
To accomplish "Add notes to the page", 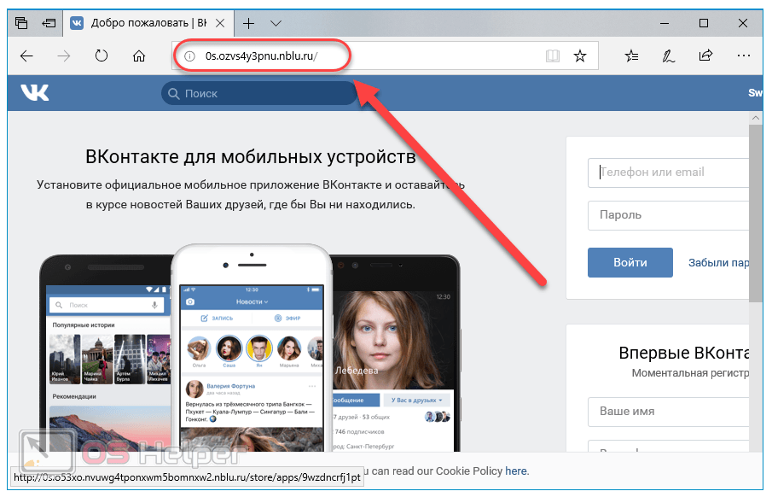I will (668, 56).
